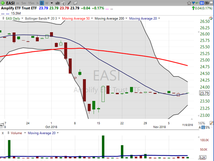The width and height of the screenshot is (214, 161).
Task: Switch to 15m timeframe
Action: coord(31,3)
